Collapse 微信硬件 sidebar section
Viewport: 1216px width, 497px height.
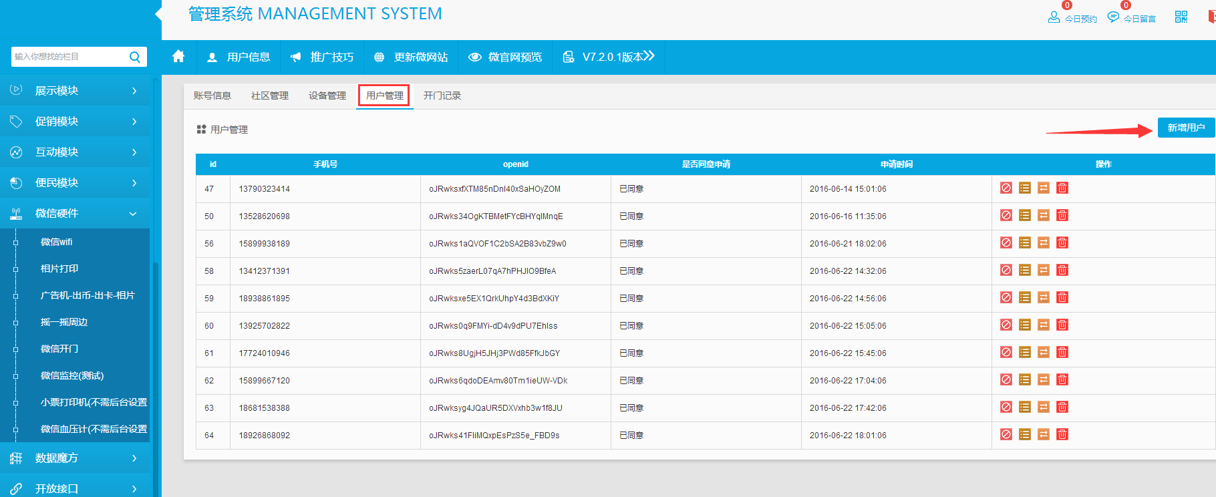tap(75, 213)
